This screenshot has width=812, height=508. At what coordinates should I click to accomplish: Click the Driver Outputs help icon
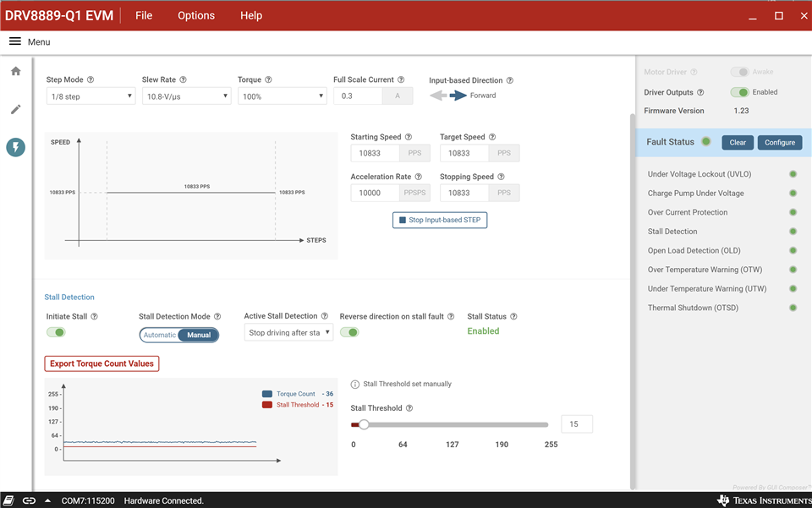pos(700,93)
